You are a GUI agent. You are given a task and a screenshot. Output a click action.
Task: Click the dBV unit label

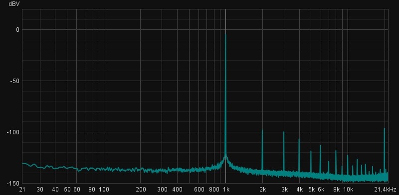tap(14, 4)
